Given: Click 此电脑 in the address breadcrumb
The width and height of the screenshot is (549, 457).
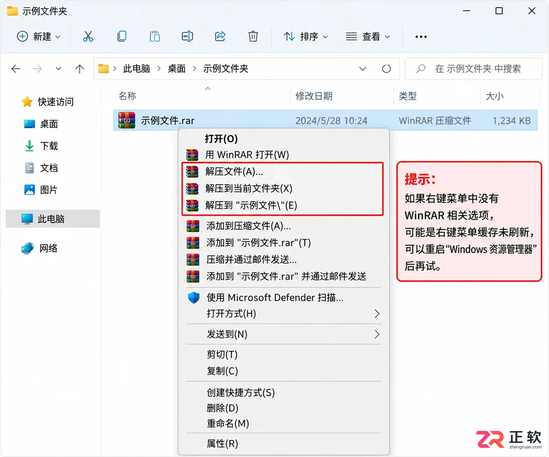Looking at the screenshot, I should tap(137, 69).
